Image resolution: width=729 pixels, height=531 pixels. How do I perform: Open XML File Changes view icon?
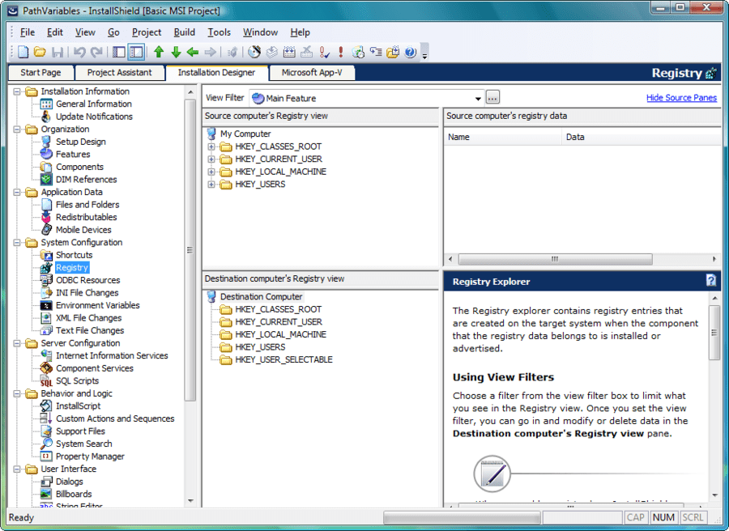click(x=46, y=318)
